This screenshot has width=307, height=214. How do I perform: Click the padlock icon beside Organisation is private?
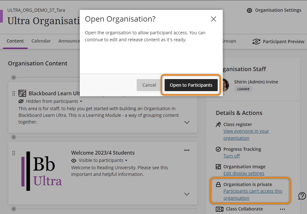click(218, 184)
